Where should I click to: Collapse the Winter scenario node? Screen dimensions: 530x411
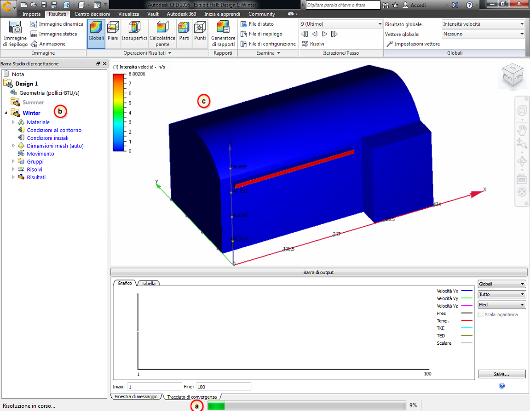click(6, 113)
